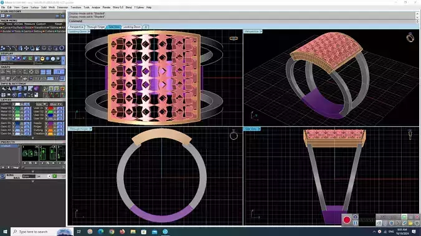This screenshot has height=236, width=421.
Task: Click the white sphere display mode icon
Action: click(x=53, y=58)
